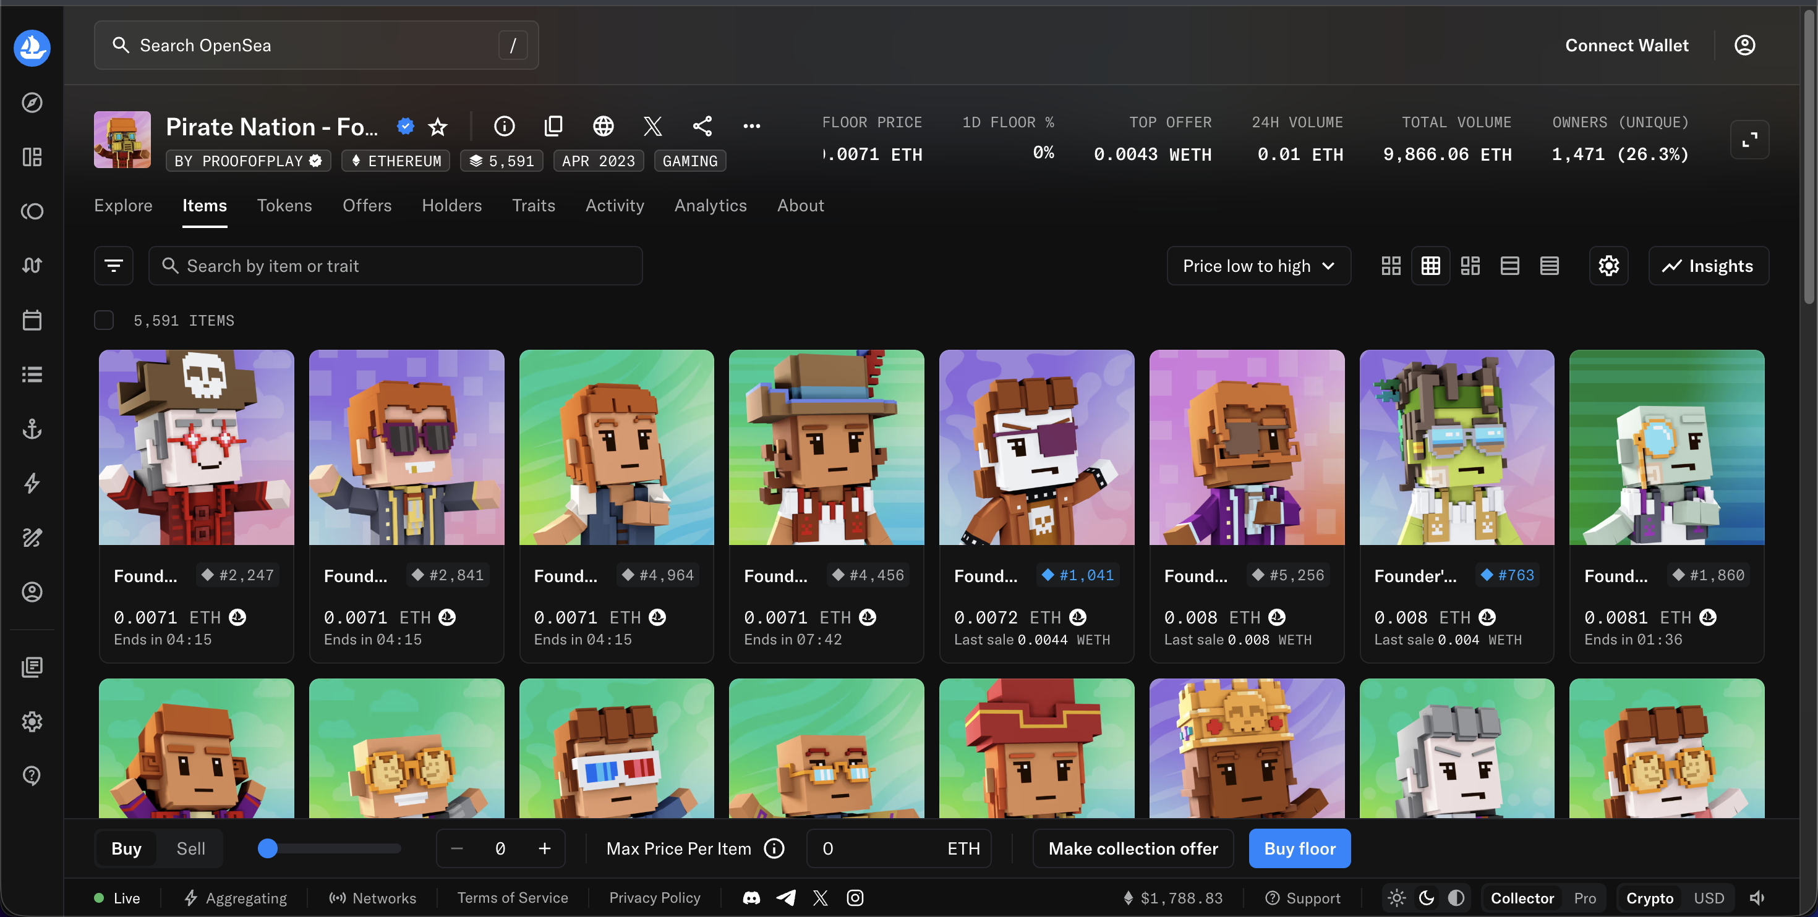The image size is (1818, 917).
Task: Switch currency display to USD
Action: [1709, 898]
